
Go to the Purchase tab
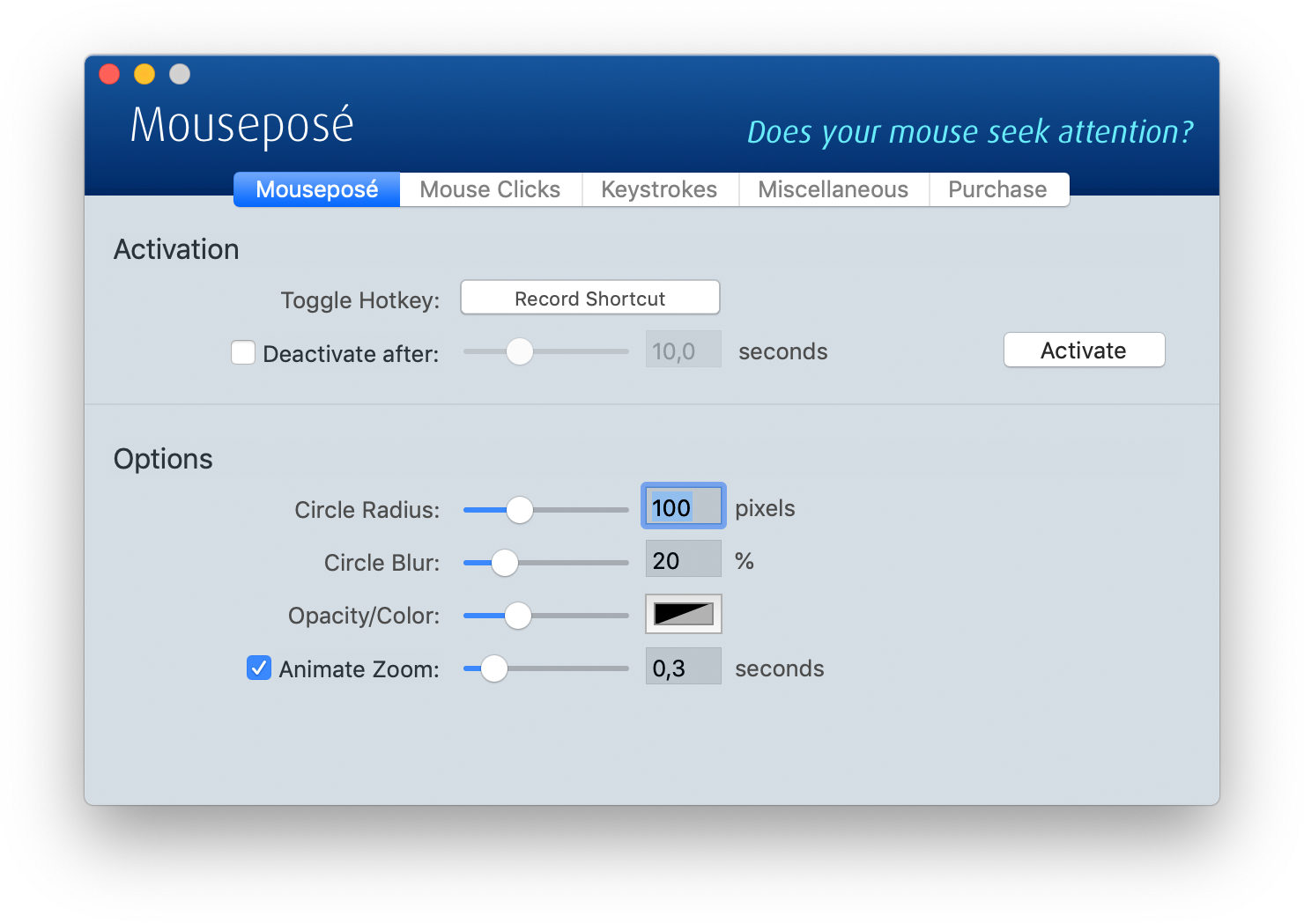[x=997, y=189]
